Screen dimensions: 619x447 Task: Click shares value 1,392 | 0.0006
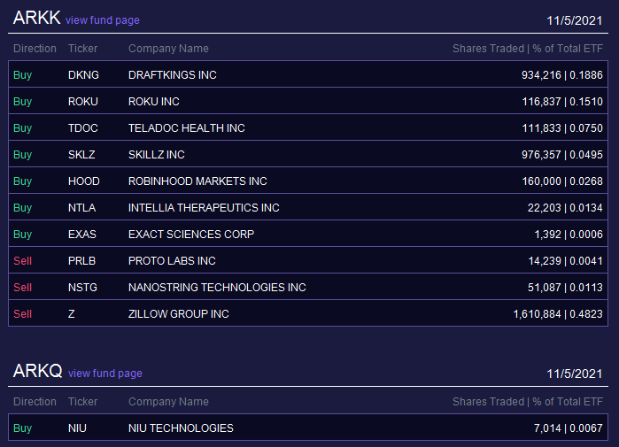569,234
